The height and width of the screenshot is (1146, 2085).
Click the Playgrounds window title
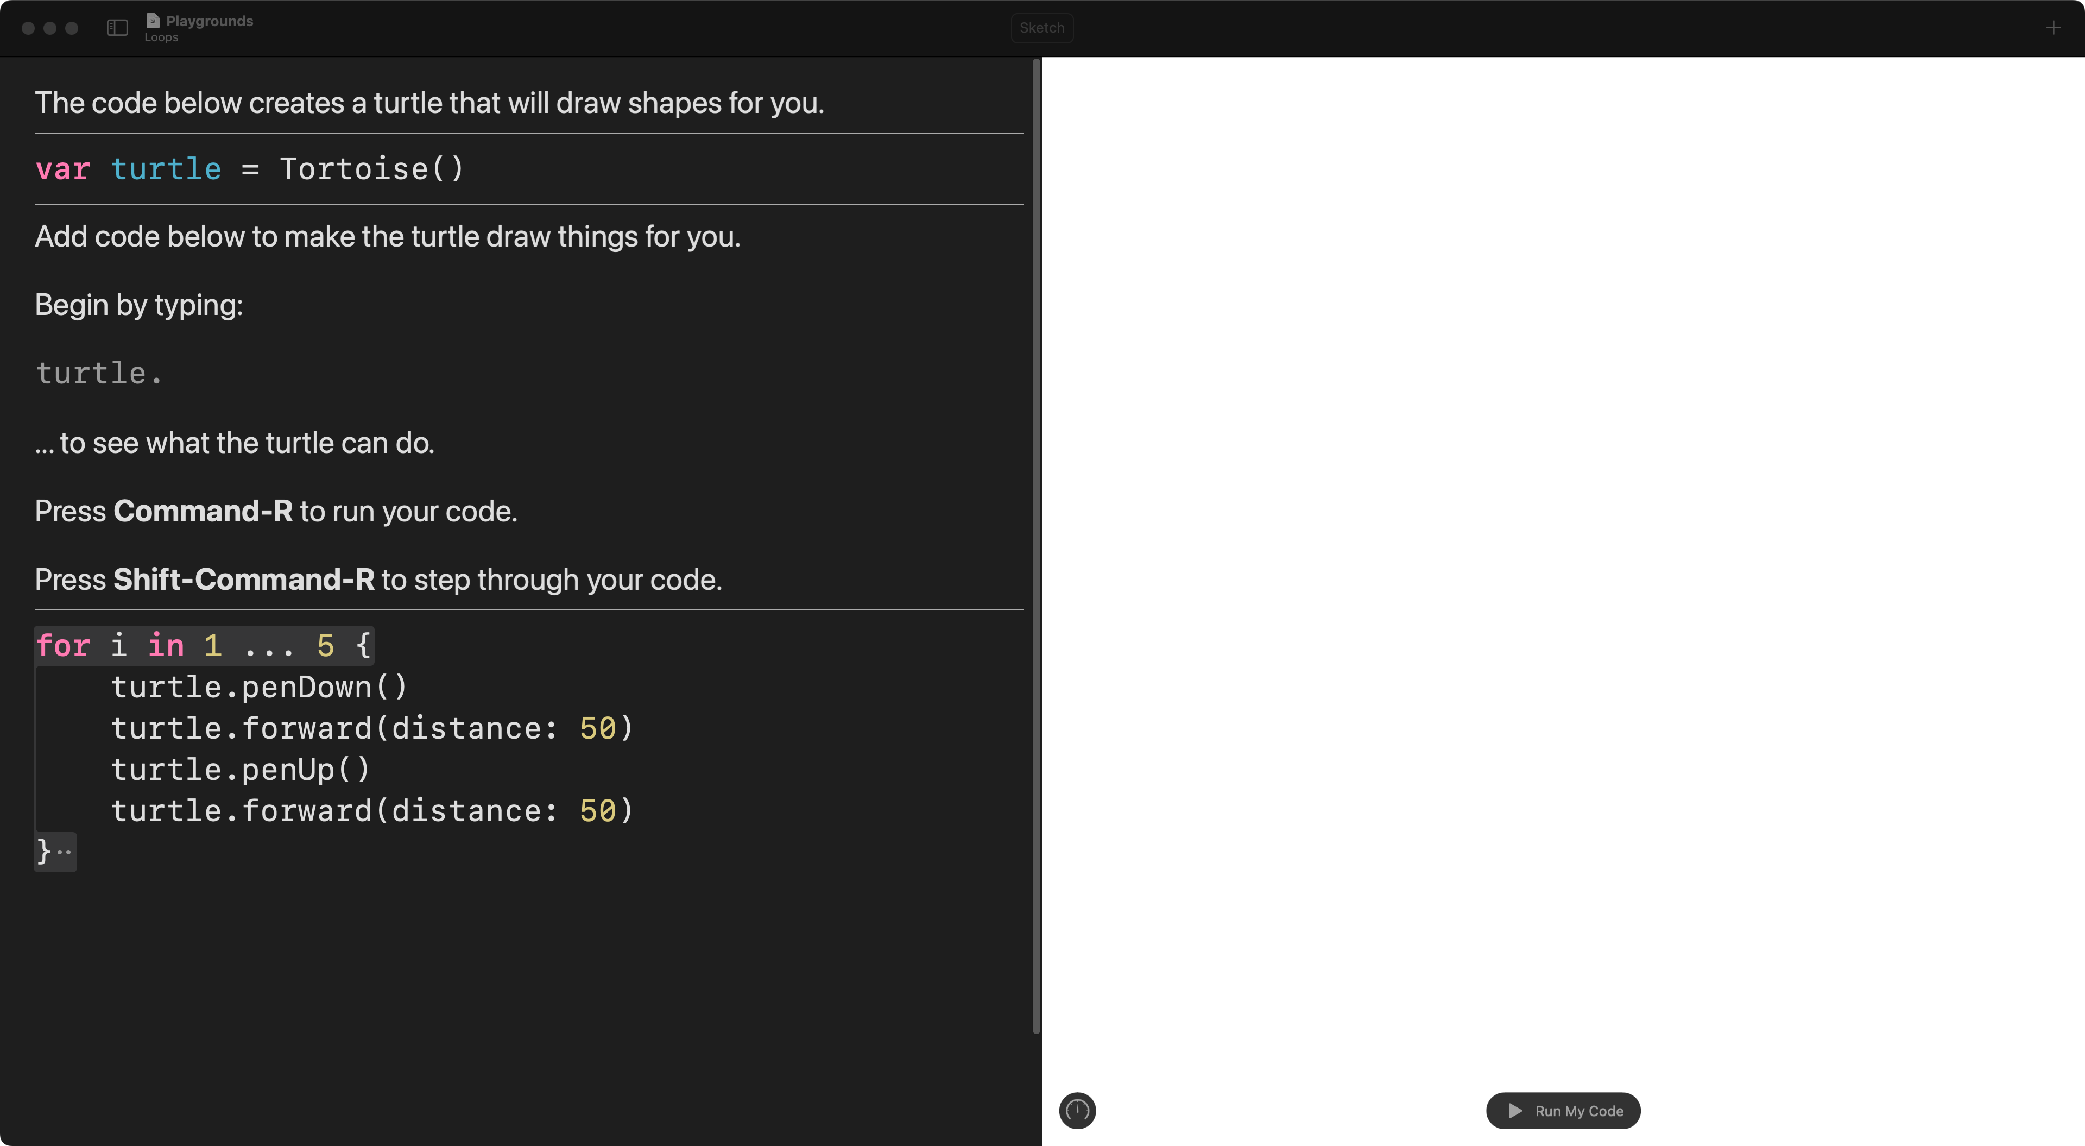(x=209, y=20)
